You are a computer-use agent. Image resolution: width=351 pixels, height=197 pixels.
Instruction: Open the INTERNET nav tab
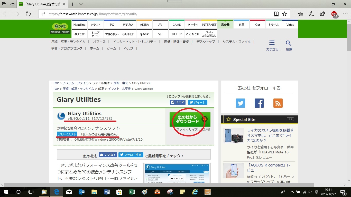point(209,25)
